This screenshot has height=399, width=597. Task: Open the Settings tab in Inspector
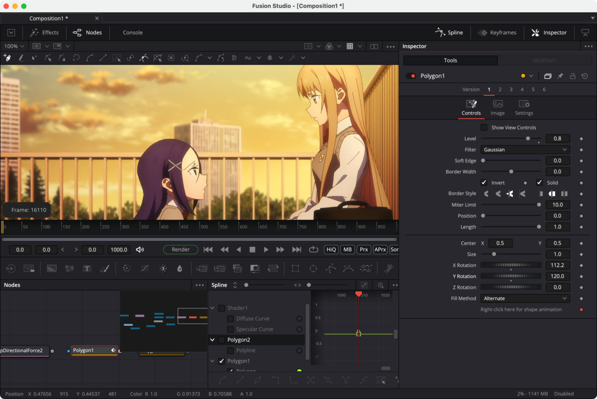524,108
